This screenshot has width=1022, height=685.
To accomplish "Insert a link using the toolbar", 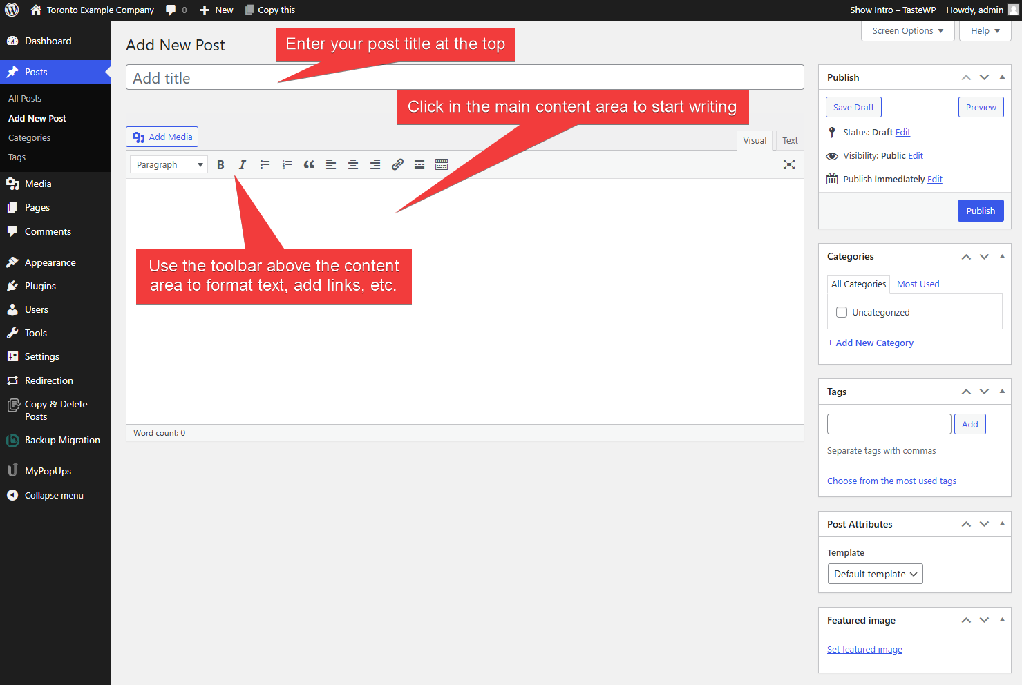I will click(x=397, y=164).
